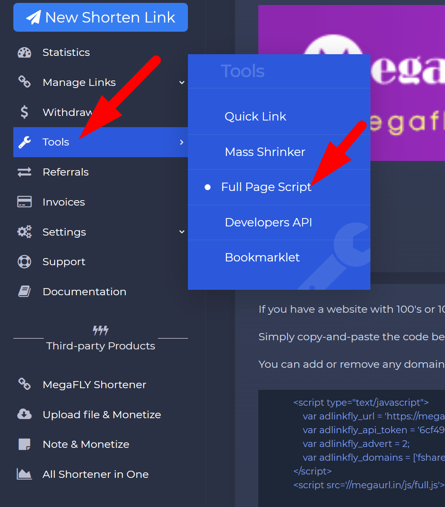The image size is (445, 507).
Task: Expand the Tools submenu arrow
Action: pos(182,142)
